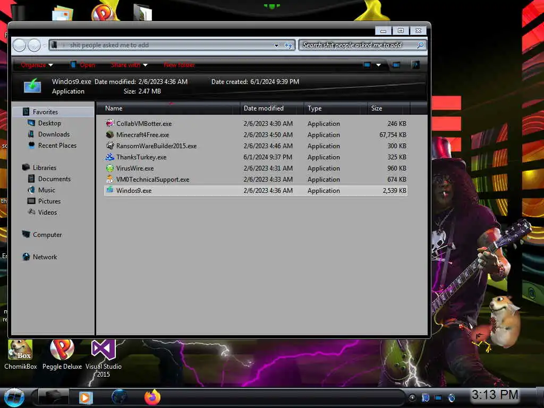Launch Firefox from the taskbar
Viewport: 544px width, 408px height.
(x=152, y=397)
